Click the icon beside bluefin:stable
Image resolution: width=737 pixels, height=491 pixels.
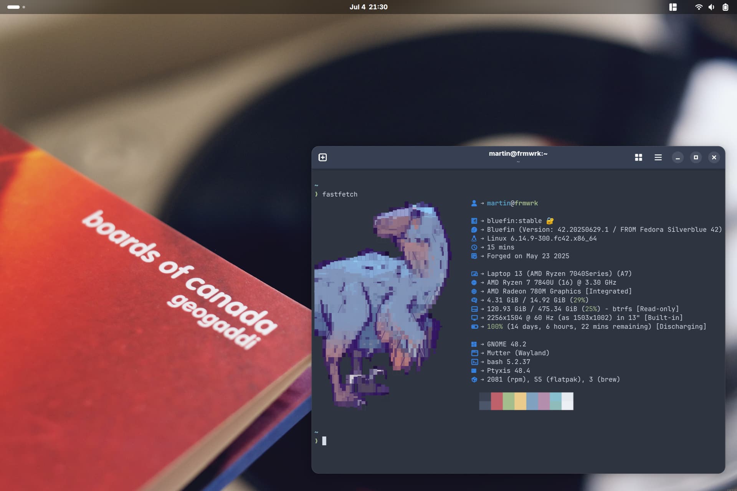[x=474, y=221]
